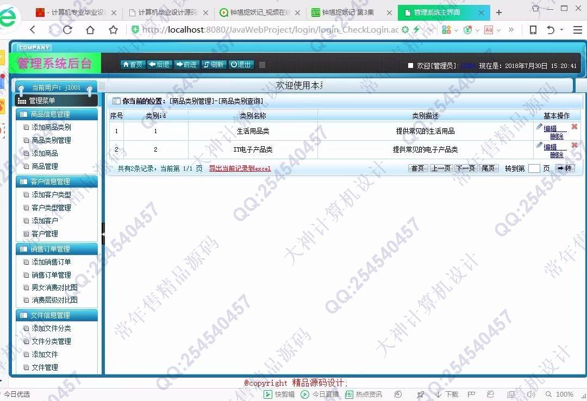This screenshot has width=587, height=401.
Task: Go to 下一页 in pagination
Action: tap(465, 168)
